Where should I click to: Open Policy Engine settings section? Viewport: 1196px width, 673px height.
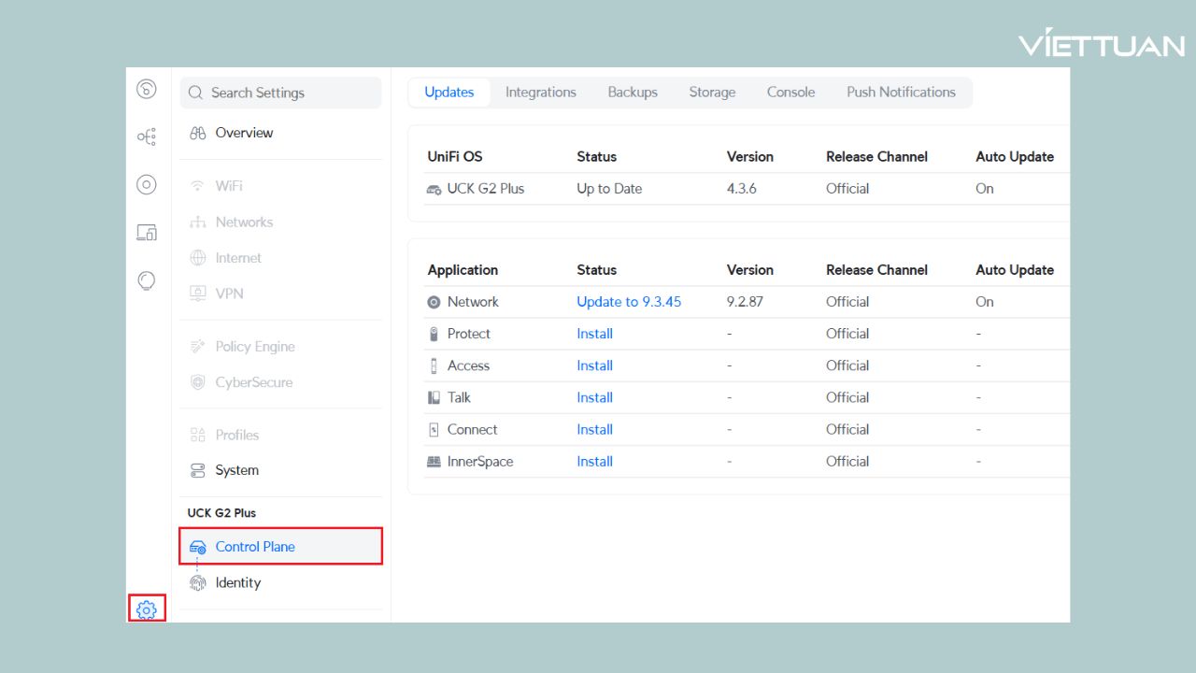pyautogui.click(x=281, y=347)
